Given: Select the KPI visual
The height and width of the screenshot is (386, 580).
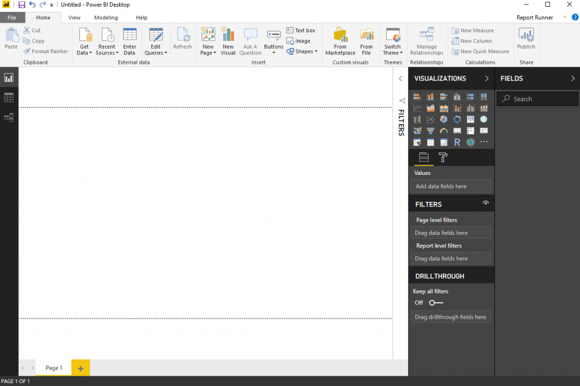Looking at the screenshot, I should (x=484, y=131).
